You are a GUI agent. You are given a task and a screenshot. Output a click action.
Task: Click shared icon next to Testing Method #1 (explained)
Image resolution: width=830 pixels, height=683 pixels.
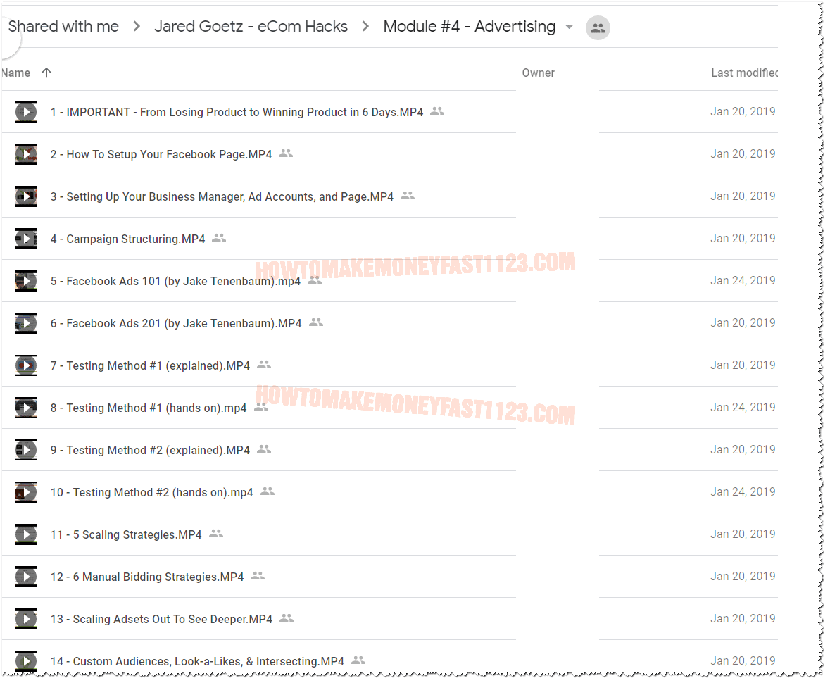(263, 364)
